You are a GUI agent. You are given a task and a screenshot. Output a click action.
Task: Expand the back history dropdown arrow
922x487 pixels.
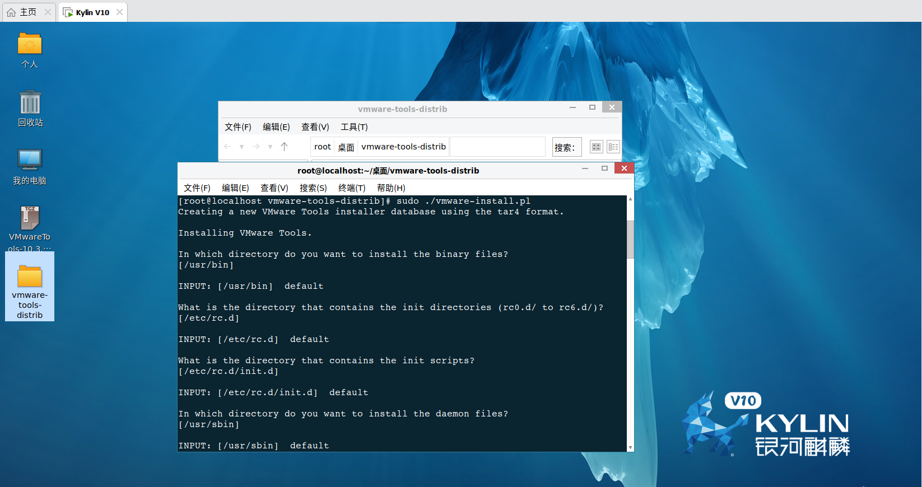click(x=241, y=147)
